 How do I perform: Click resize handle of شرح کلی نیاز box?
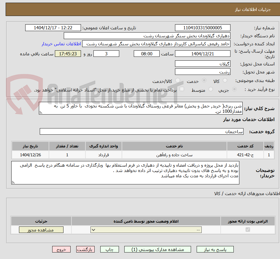[41, 112]
